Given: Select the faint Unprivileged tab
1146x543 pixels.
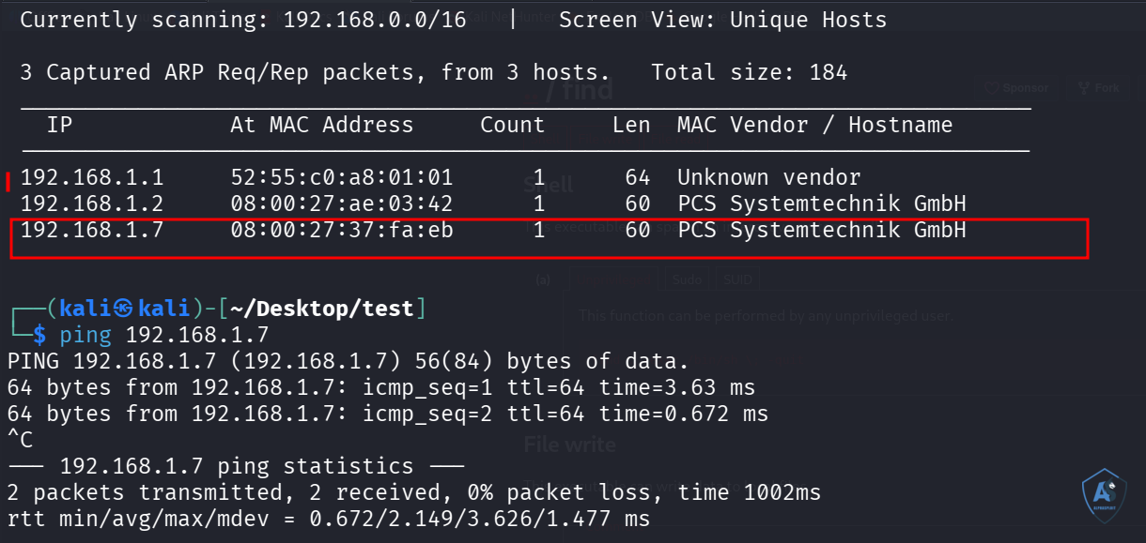Looking at the screenshot, I should (x=612, y=279).
